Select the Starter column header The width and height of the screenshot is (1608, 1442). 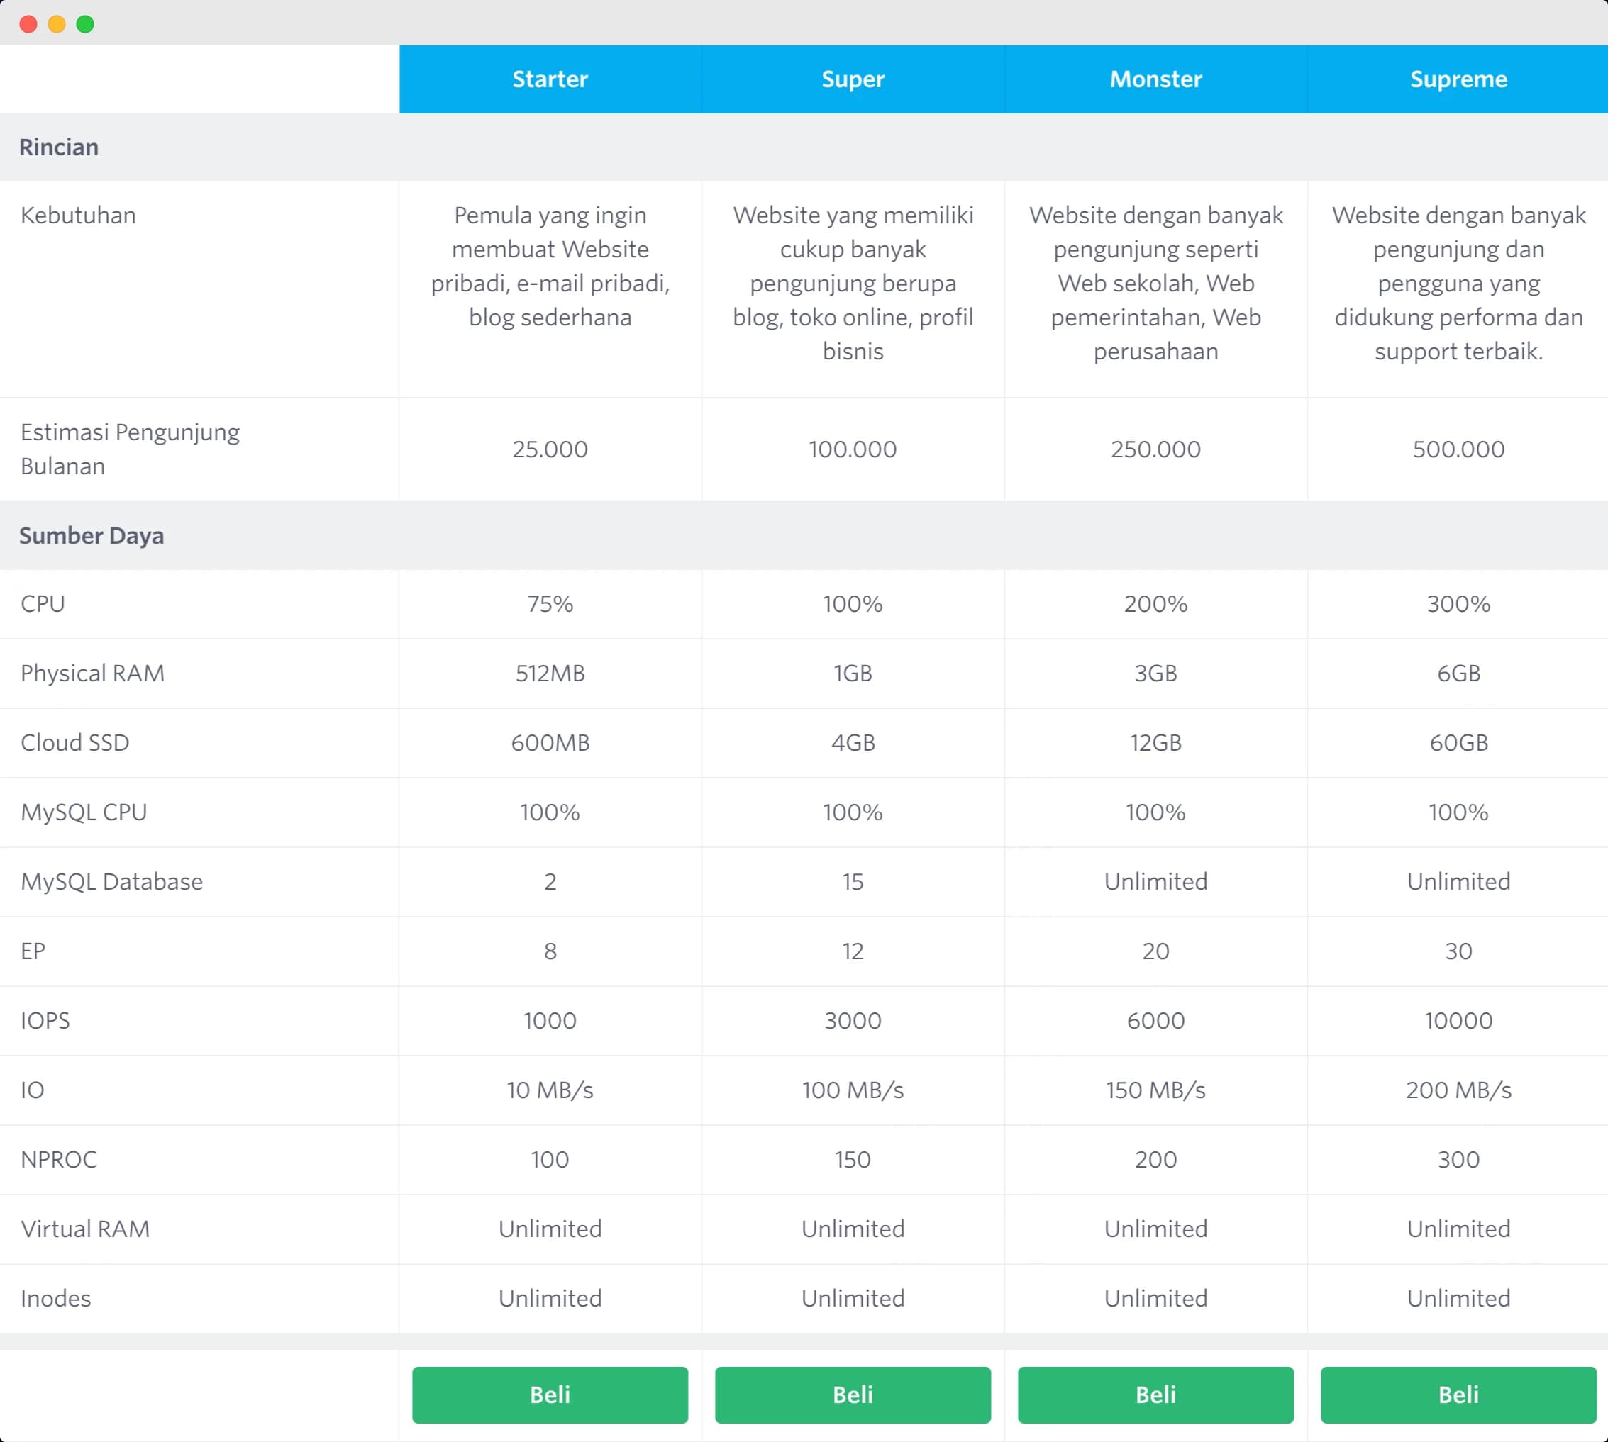pyautogui.click(x=550, y=79)
